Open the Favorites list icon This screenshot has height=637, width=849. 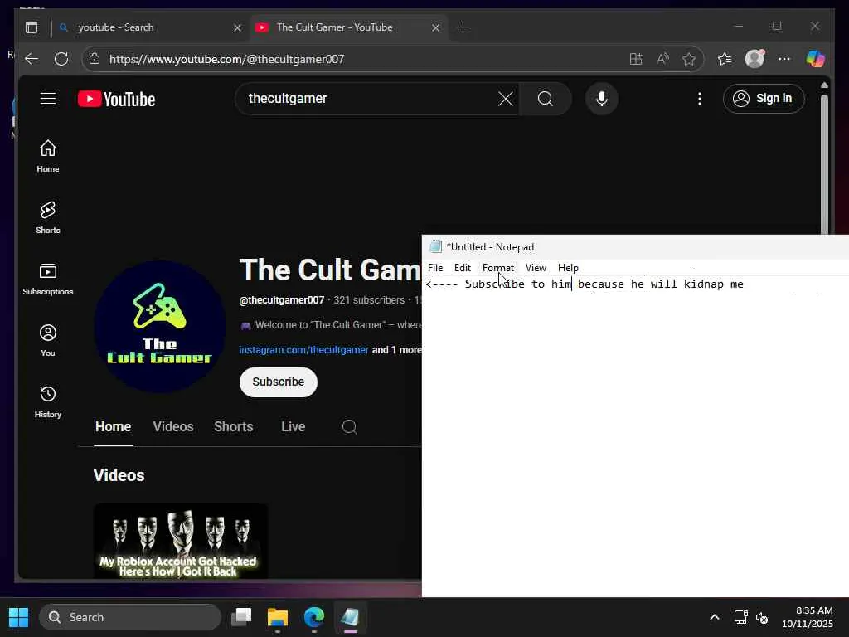pyautogui.click(x=725, y=59)
